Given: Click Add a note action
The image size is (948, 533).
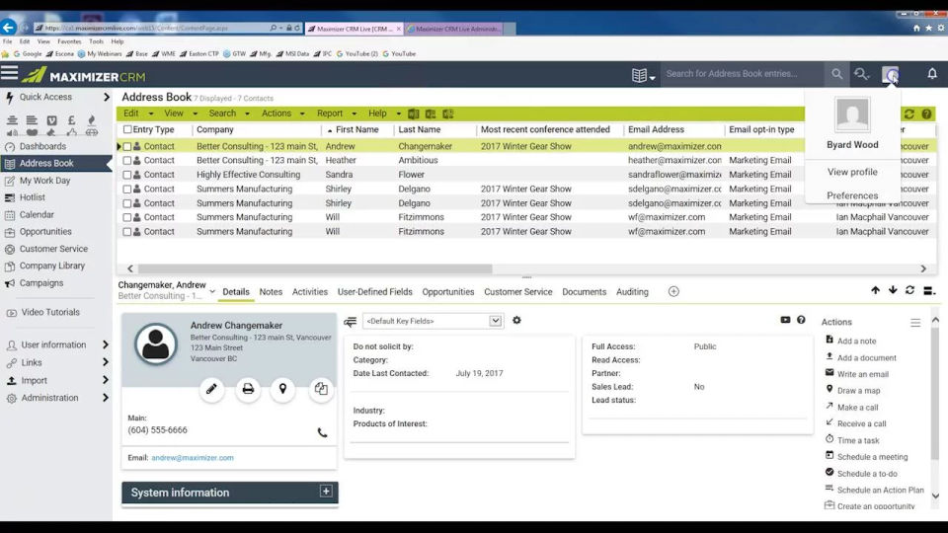Looking at the screenshot, I should 856,341.
